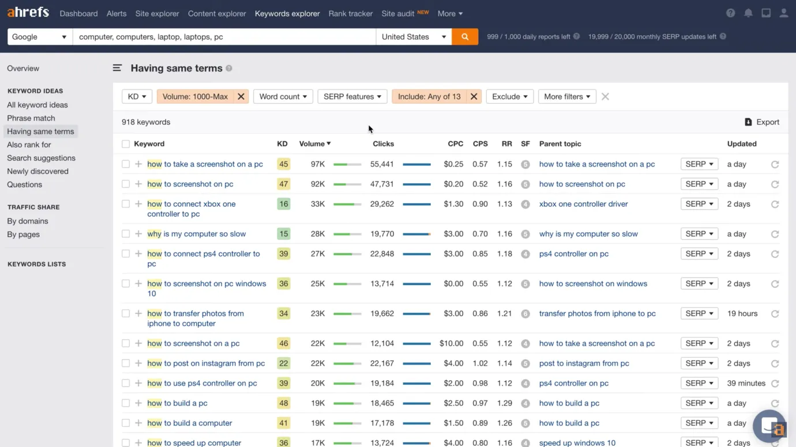Select checkbox for 'how to post on instagram from pc'
Screen dimensions: 796x447
tap(126, 363)
